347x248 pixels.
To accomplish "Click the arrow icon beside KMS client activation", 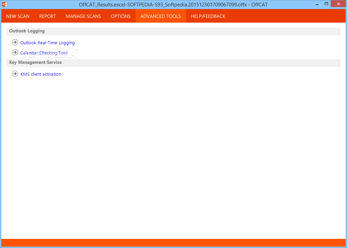I will [15, 74].
